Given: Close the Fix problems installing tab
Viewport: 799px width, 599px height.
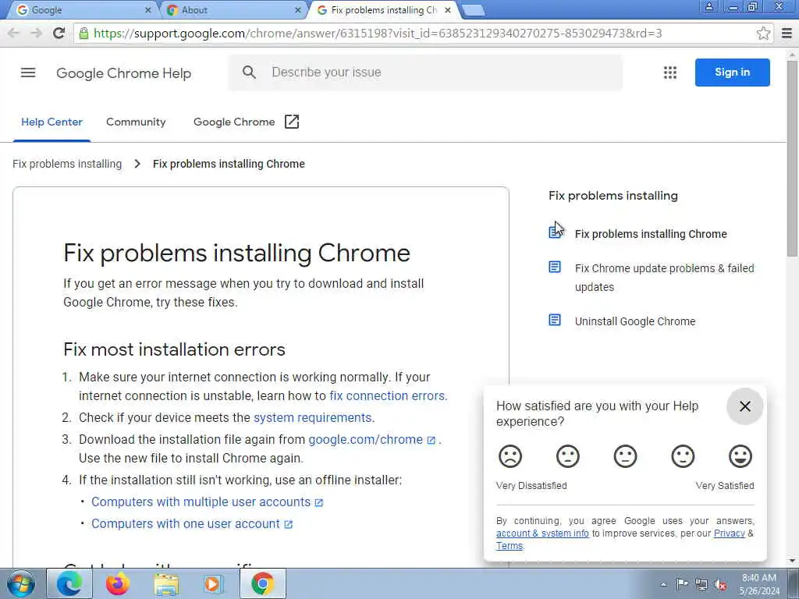Looking at the screenshot, I should coord(447,10).
